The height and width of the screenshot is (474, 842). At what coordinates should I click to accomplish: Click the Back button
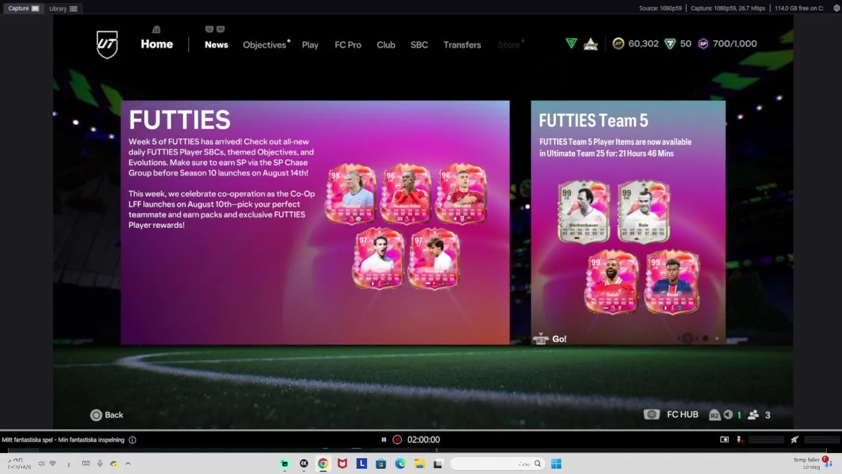point(107,415)
